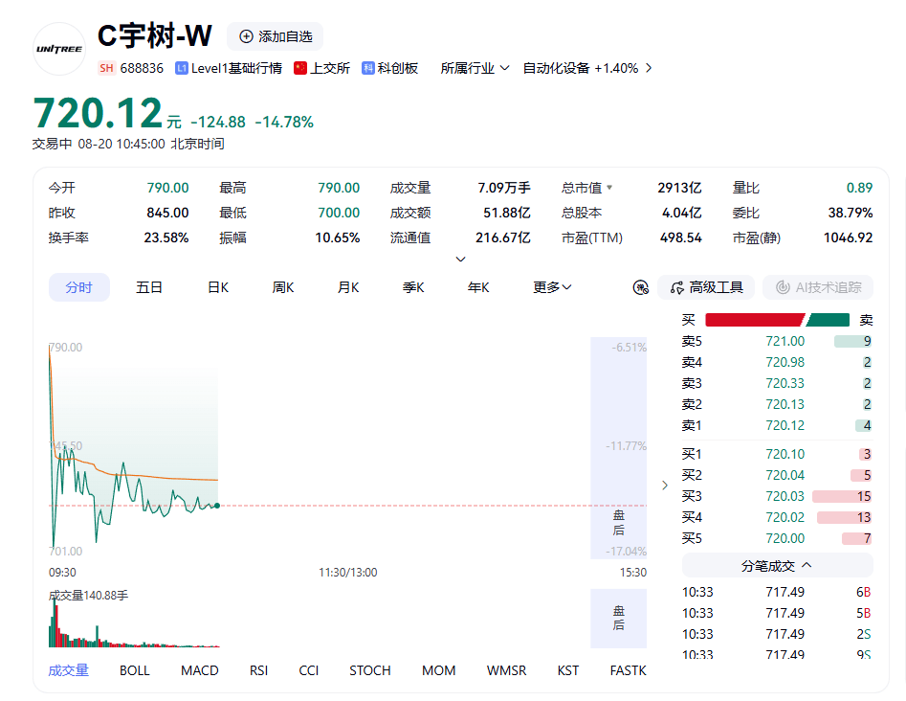The width and height of the screenshot is (906, 701).
Task: Click the 买5 price 720.00
Action: coord(785,538)
